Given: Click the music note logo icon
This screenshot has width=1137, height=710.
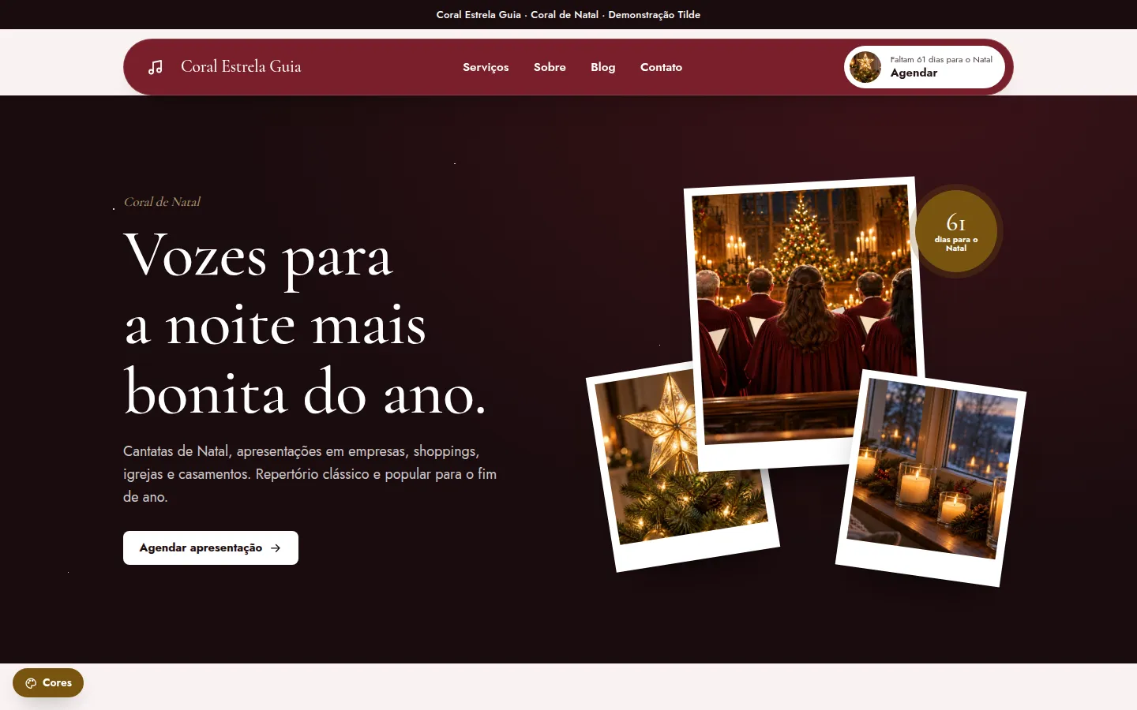Looking at the screenshot, I should pos(156,67).
